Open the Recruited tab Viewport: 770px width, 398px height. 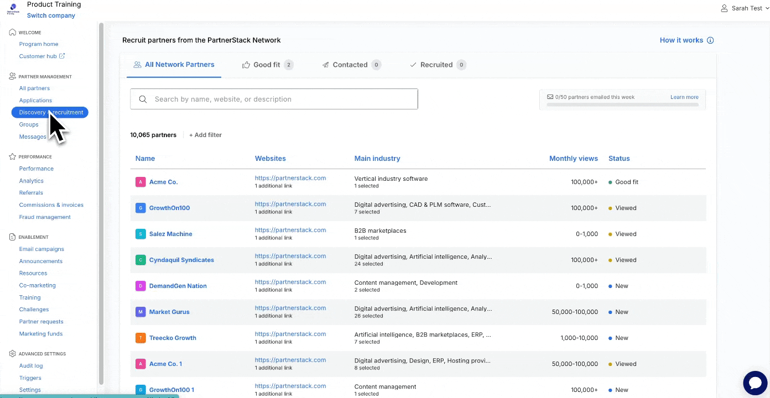[438, 65]
